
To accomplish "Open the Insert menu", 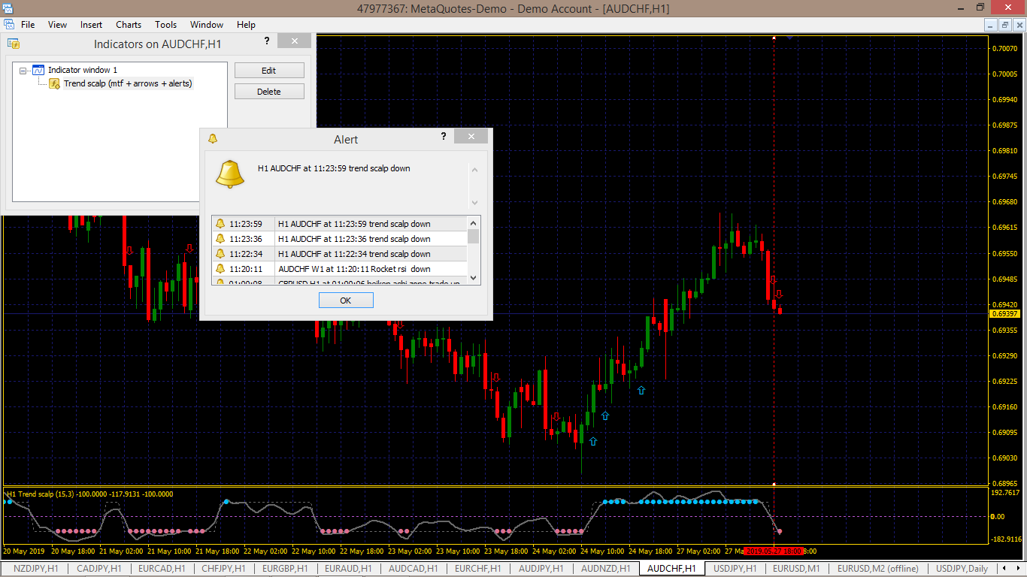I will click(x=92, y=25).
